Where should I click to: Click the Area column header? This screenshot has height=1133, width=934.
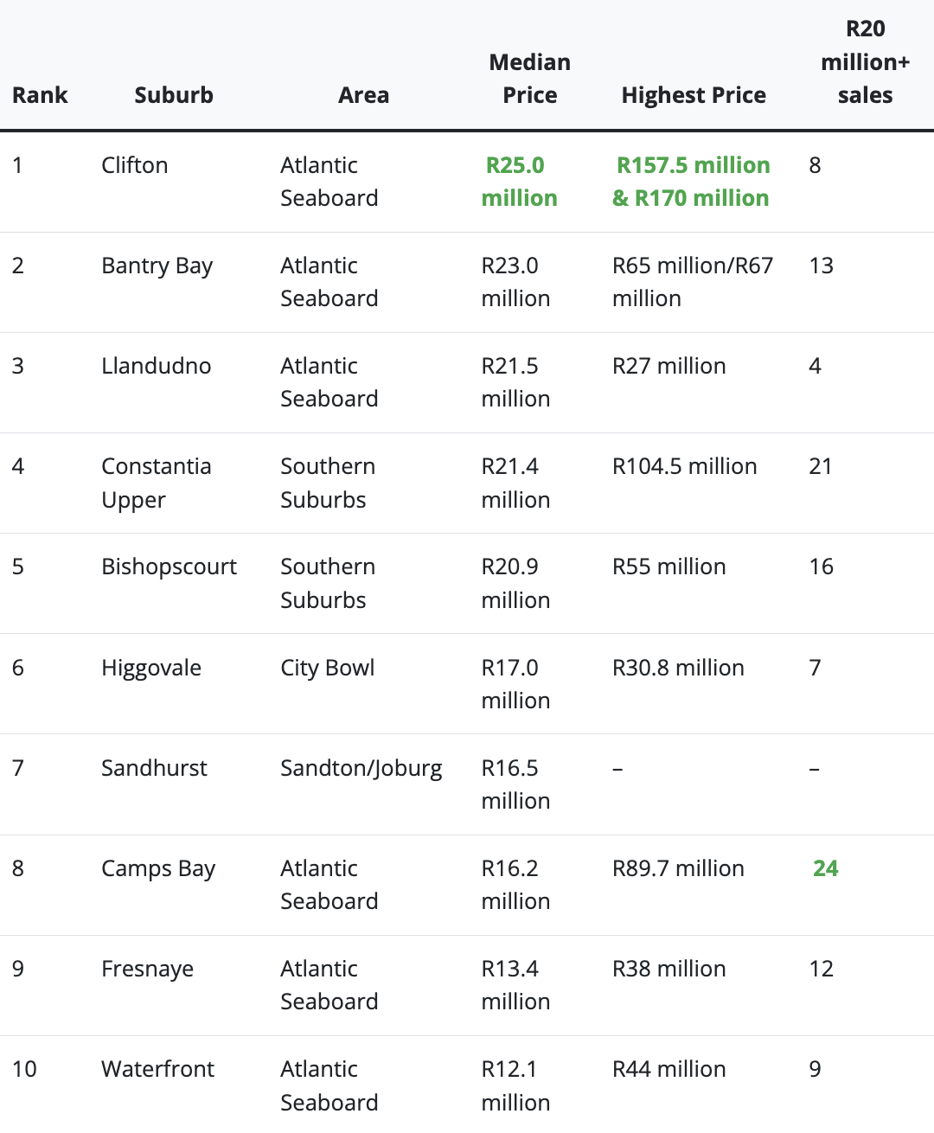[x=363, y=95]
